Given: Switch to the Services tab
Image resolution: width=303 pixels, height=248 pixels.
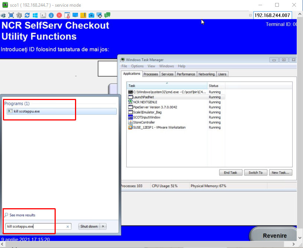Looking at the screenshot, I should tap(167, 74).
